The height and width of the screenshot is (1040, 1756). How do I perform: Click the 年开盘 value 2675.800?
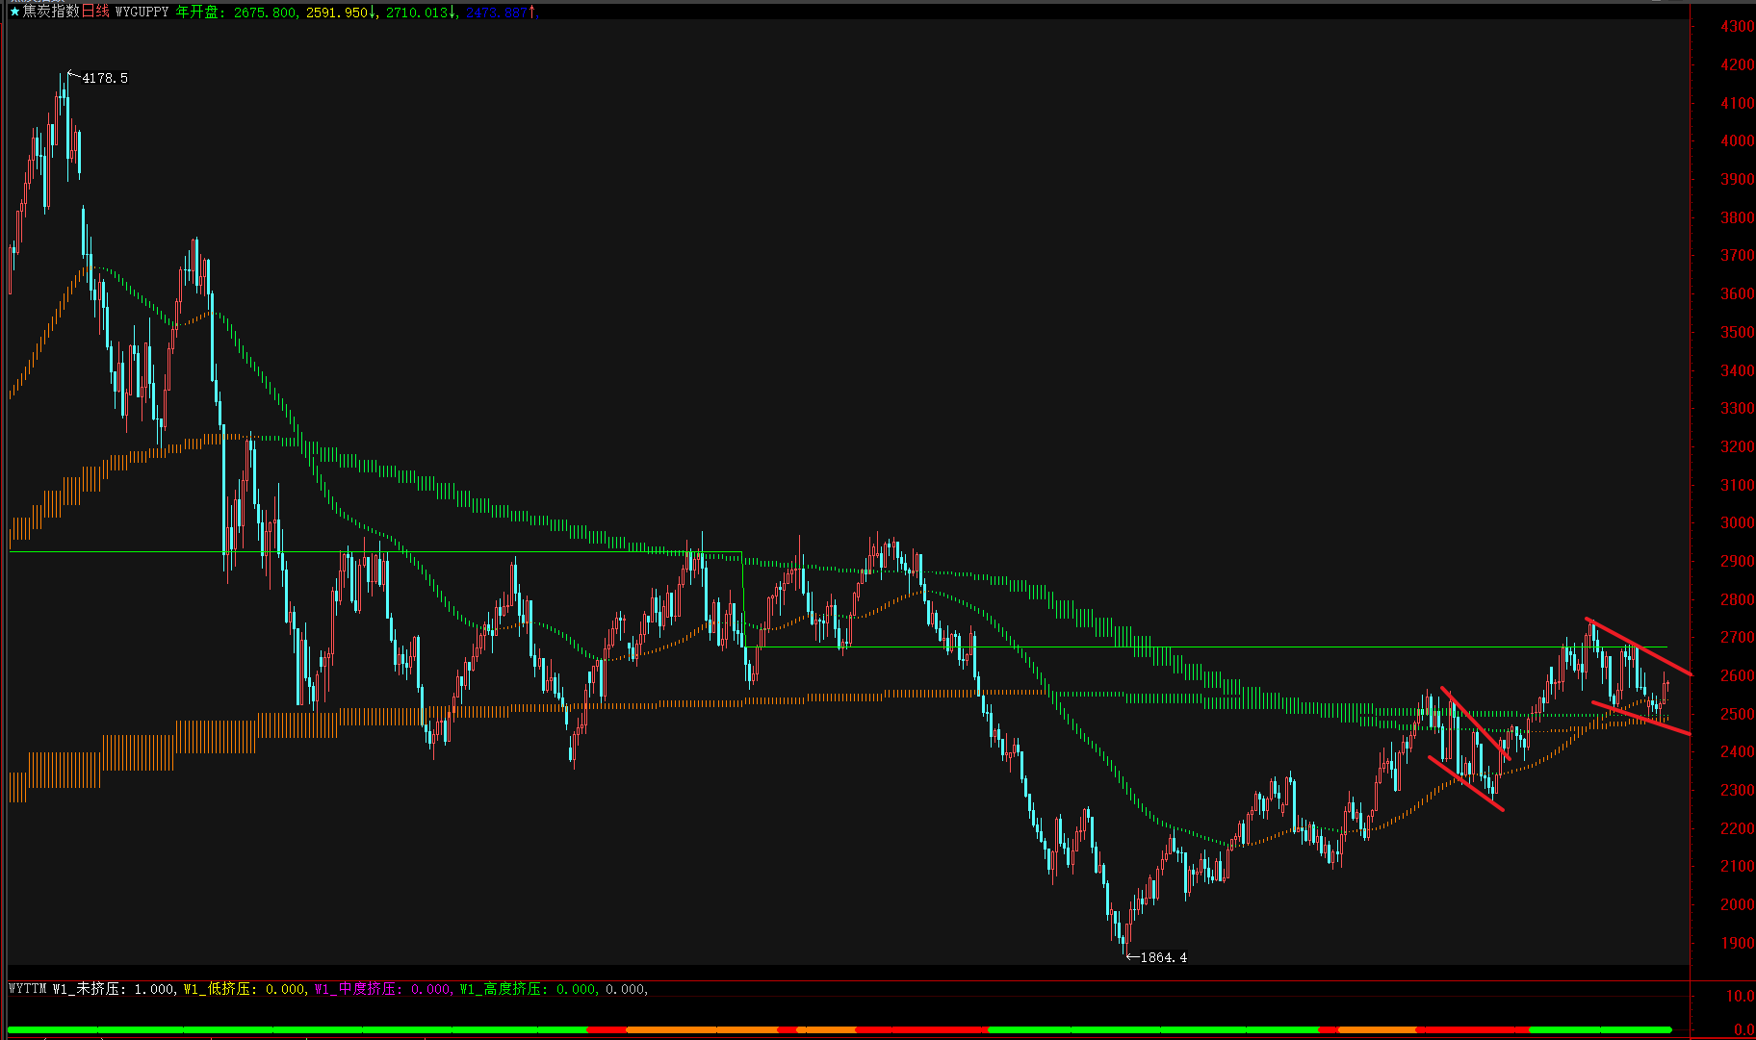point(265,12)
